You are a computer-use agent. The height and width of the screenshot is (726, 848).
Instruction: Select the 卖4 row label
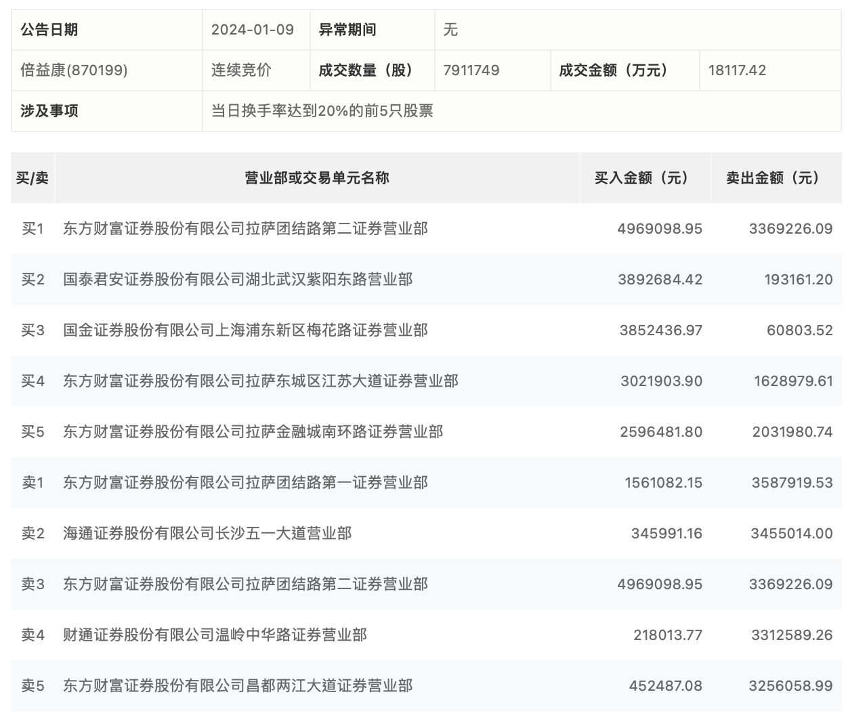coord(33,635)
